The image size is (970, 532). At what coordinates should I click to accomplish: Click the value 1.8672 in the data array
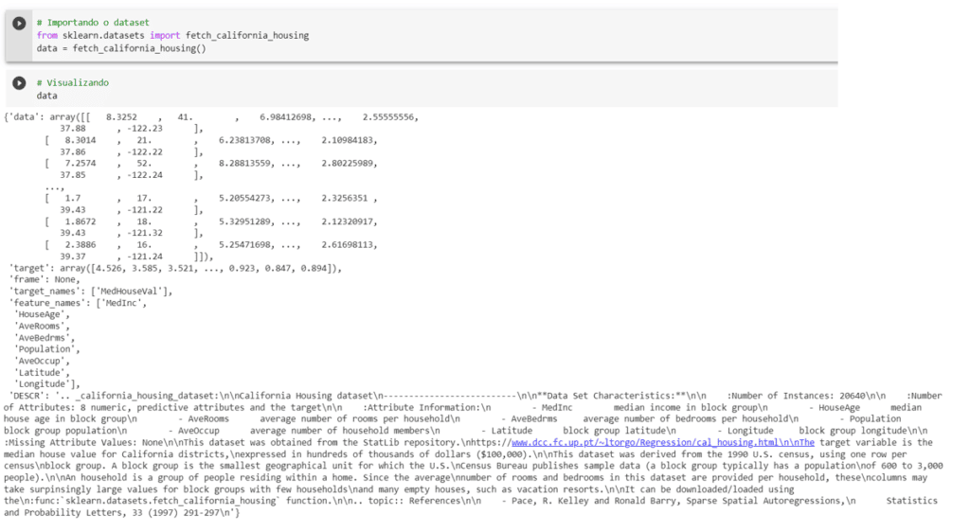[x=81, y=222]
